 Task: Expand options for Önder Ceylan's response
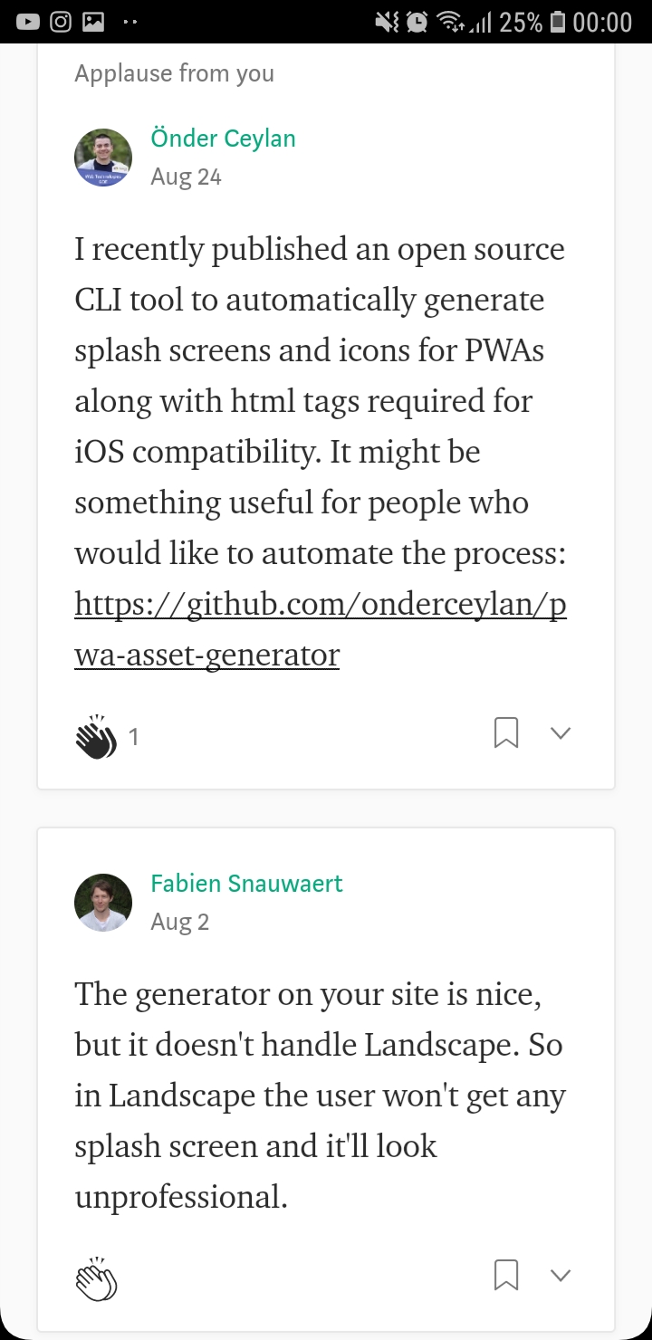coord(560,732)
